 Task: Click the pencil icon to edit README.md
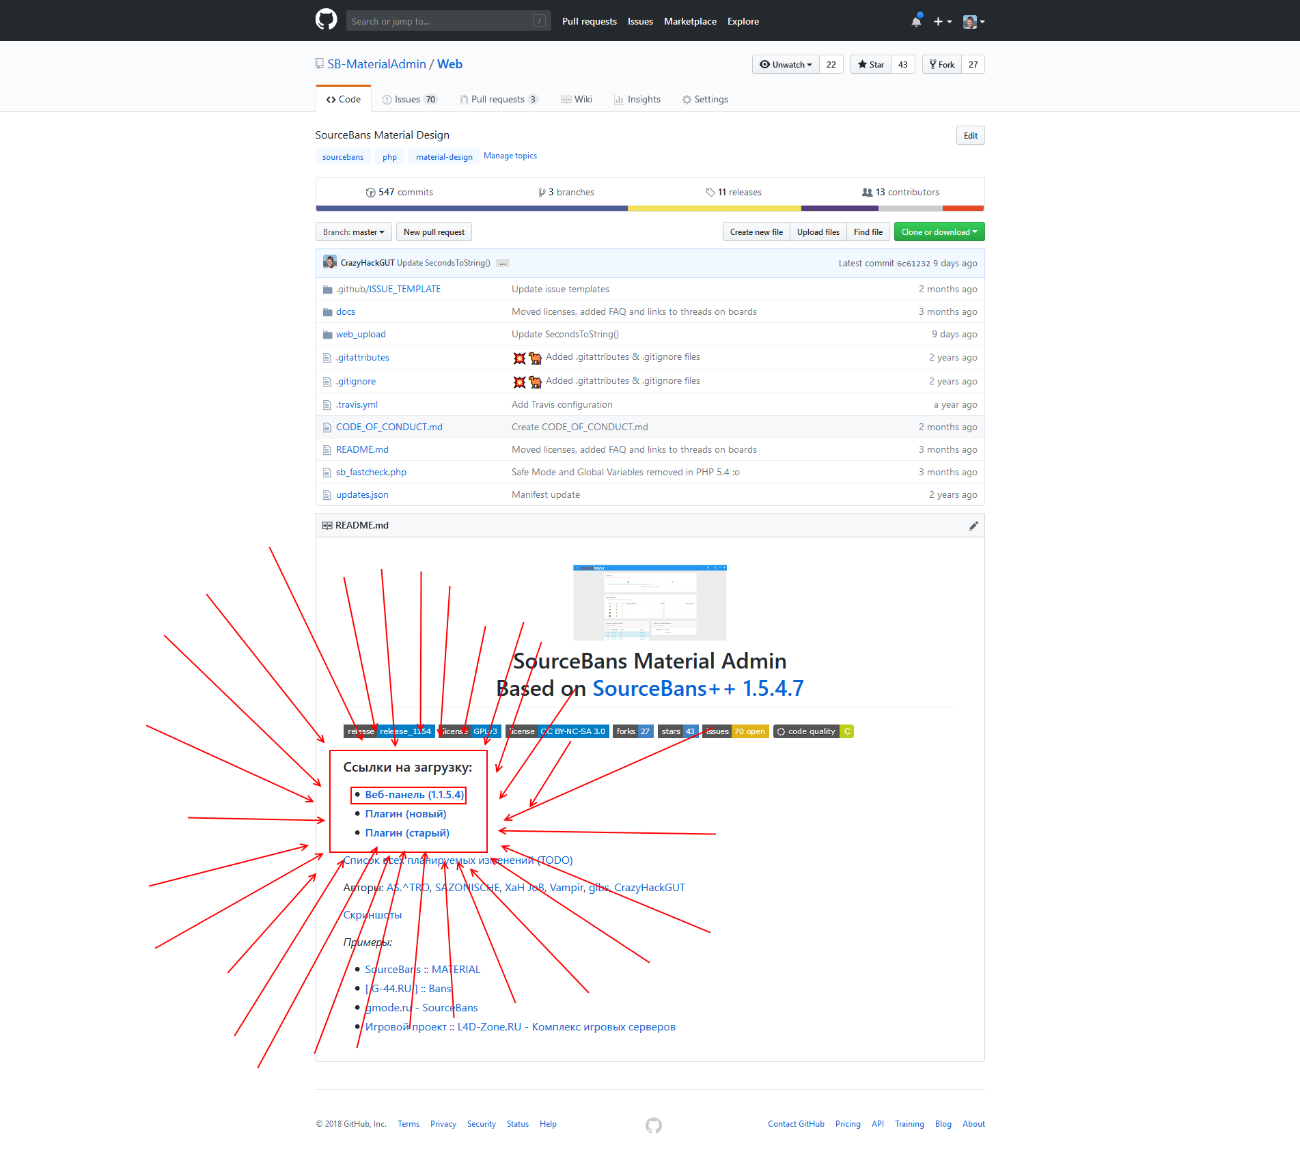[973, 525]
